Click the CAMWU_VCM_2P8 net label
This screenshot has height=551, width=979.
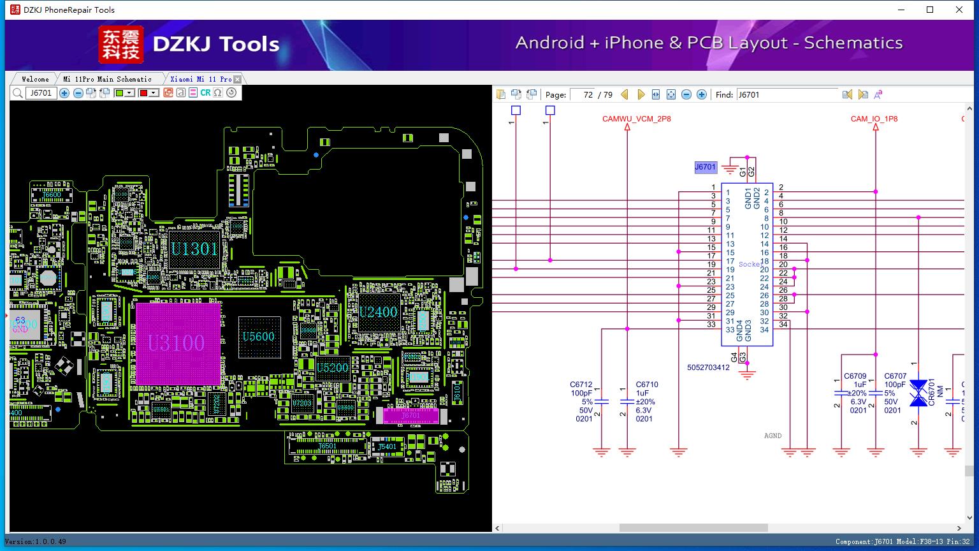(637, 119)
